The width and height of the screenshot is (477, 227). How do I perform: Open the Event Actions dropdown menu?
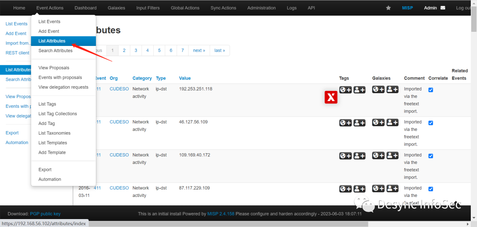[50, 8]
